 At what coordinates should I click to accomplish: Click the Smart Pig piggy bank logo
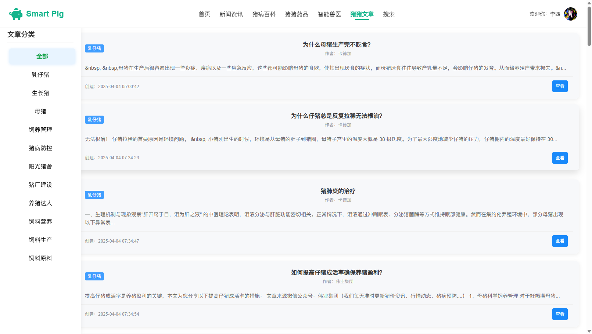(x=16, y=14)
